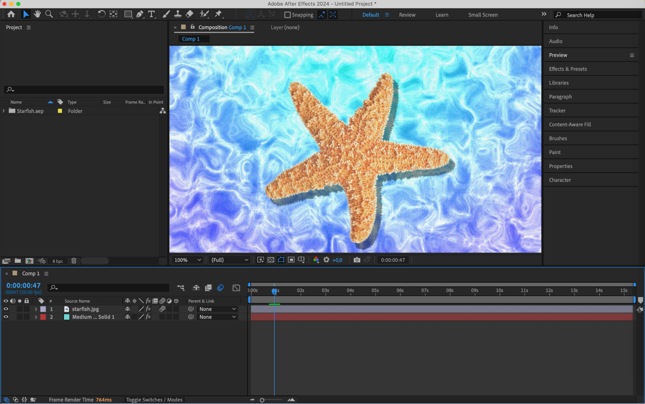This screenshot has width=645, height=404.
Task: Switch to the Review workspace
Action: [x=407, y=15]
